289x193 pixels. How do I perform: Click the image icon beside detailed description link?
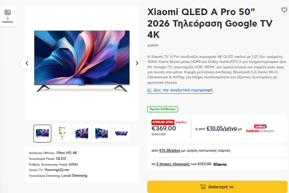pos(150,90)
